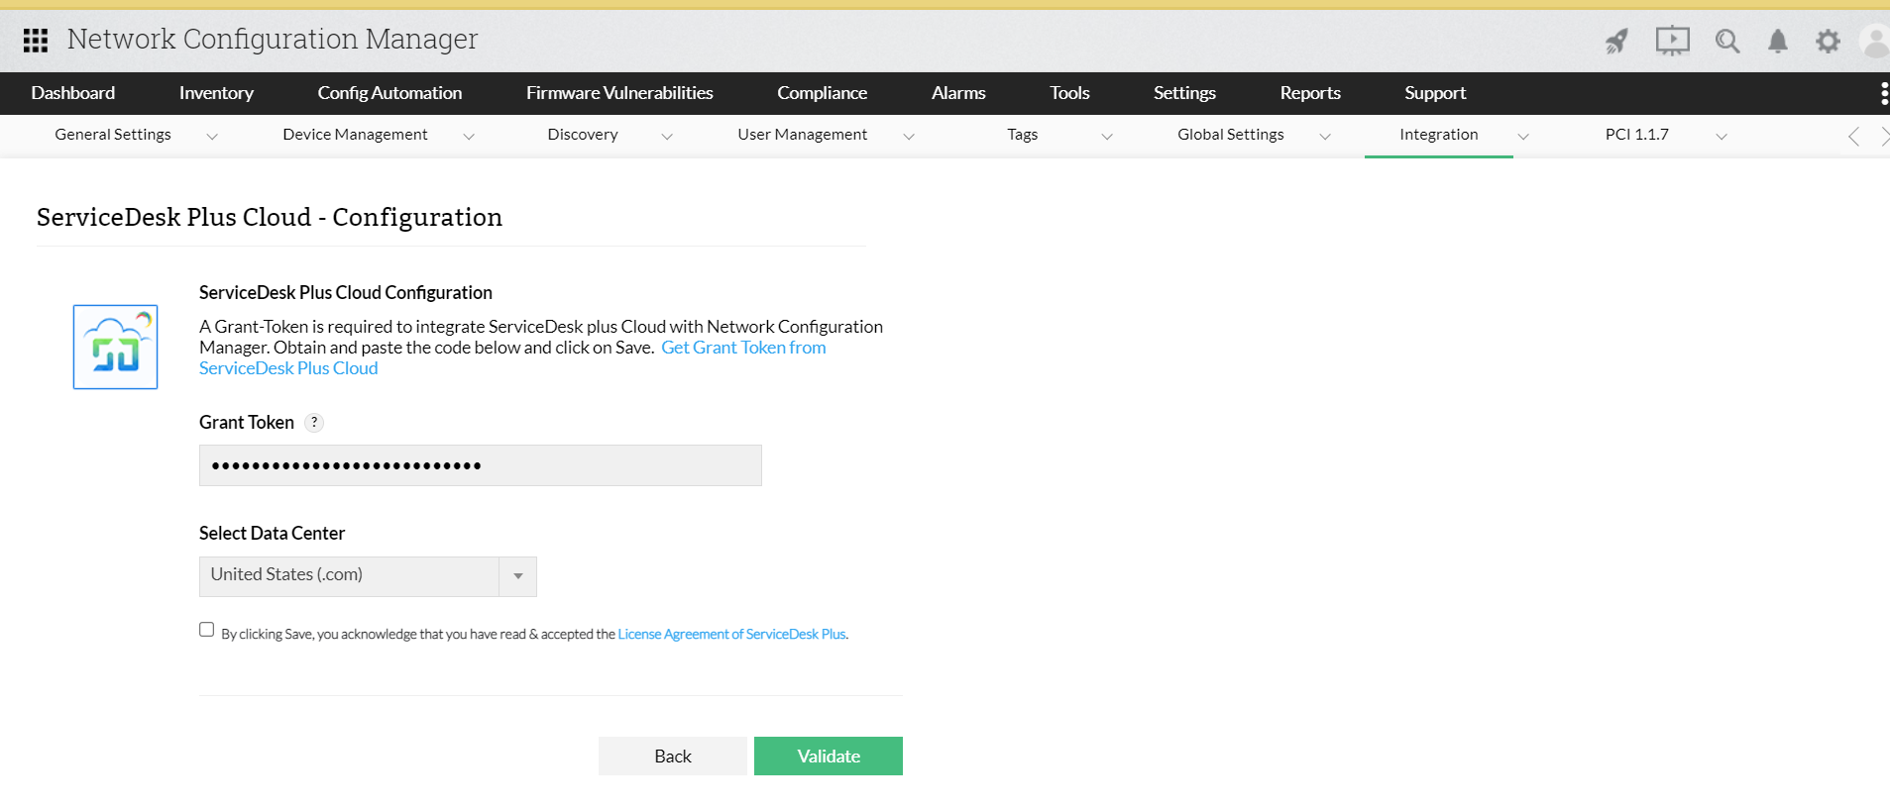Open the Support tab

(1435, 93)
